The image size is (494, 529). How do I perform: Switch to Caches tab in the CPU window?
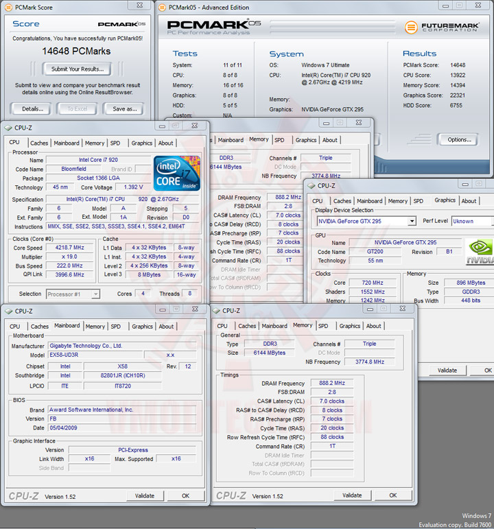(39, 143)
